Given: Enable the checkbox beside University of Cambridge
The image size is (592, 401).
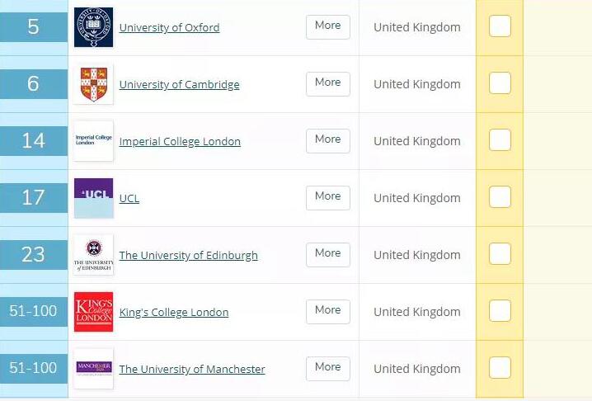Looking at the screenshot, I should point(500,83).
